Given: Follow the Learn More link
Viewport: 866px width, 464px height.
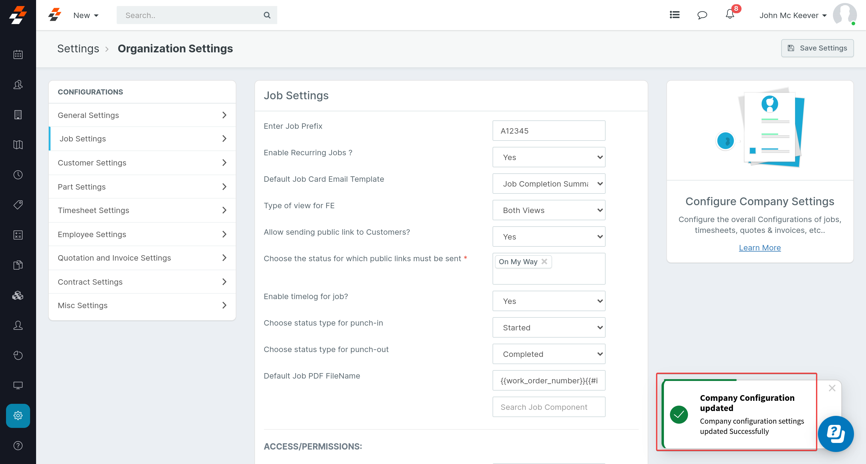Looking at the screenshot, I should (x=760, y=248).
